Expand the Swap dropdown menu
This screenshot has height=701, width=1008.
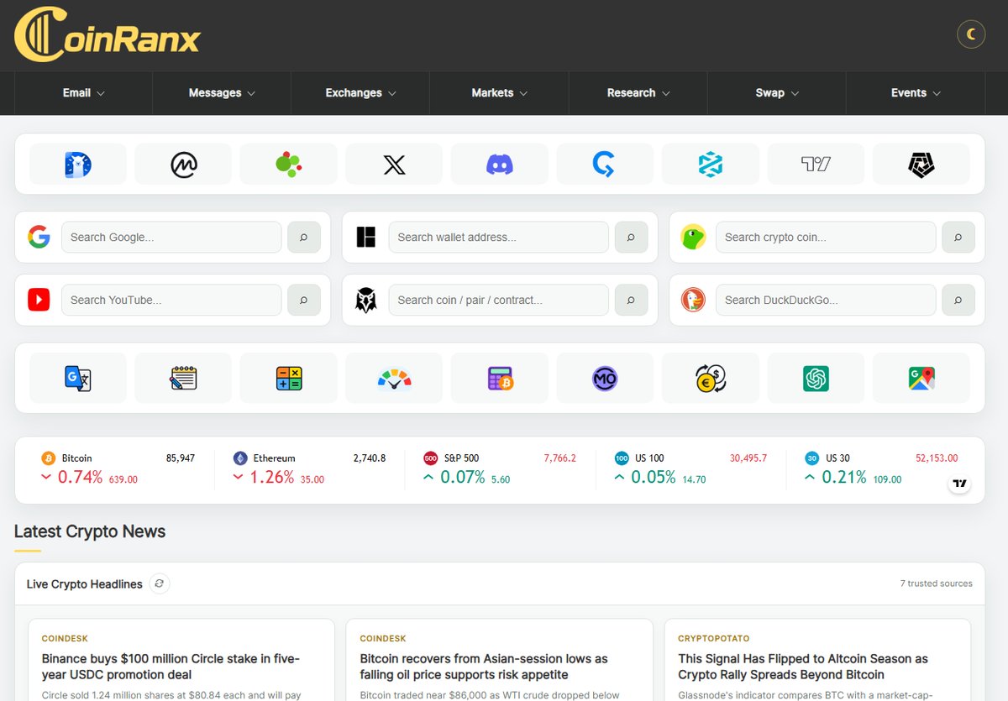777,93
